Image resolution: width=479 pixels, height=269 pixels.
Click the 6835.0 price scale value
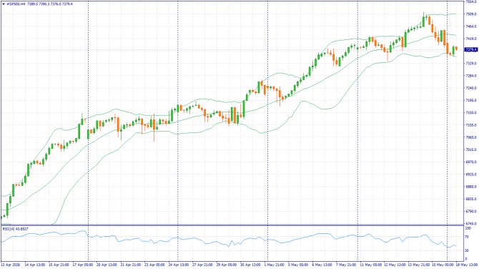click(x=471, y=199)
